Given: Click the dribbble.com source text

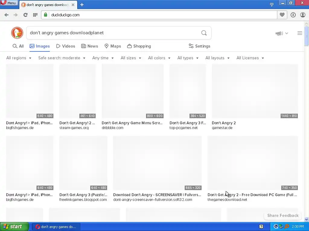Looking at the screenshot, I should [x=113, y=128].
